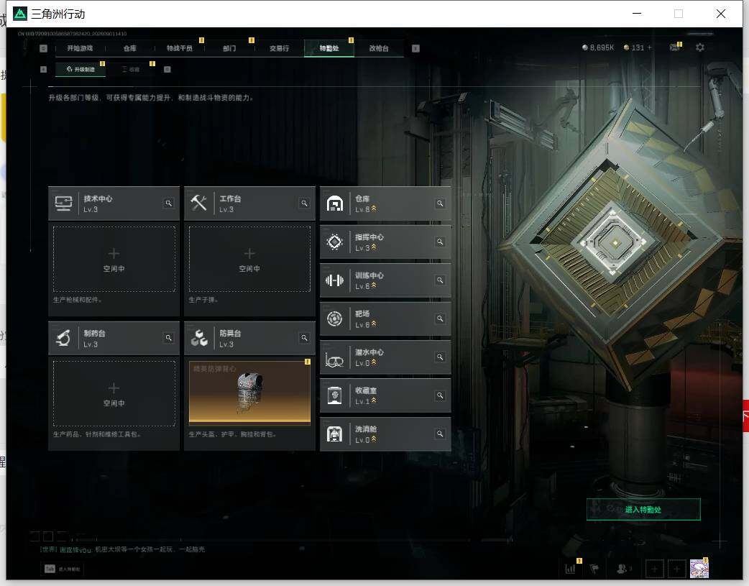Click the 靶场 target icon
Image resolution: width=749 pixels, height=586 pixels.
click(334, 319)
